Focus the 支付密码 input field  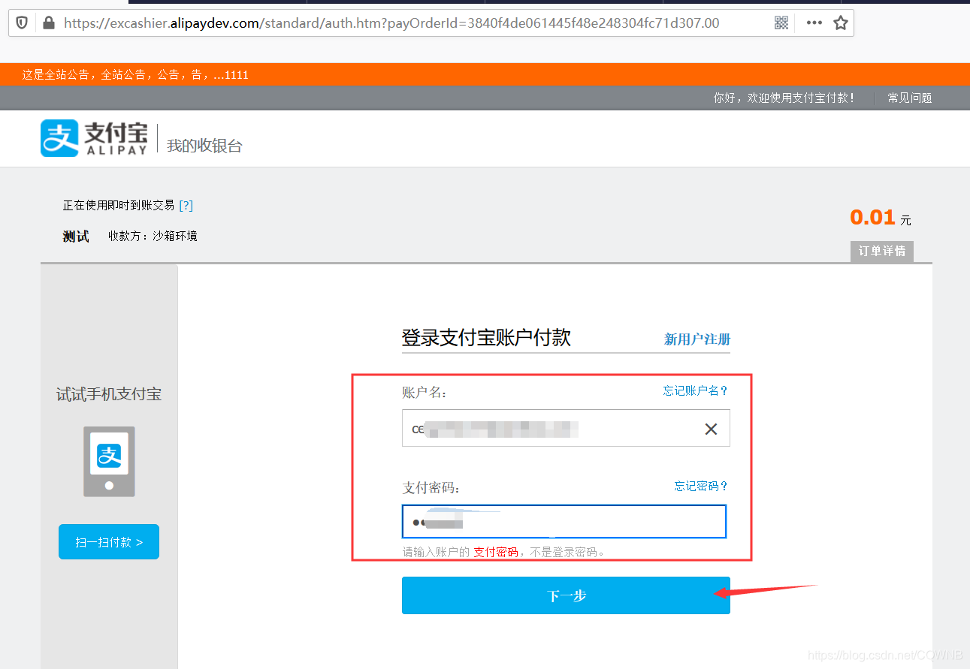tap(564, 522)
